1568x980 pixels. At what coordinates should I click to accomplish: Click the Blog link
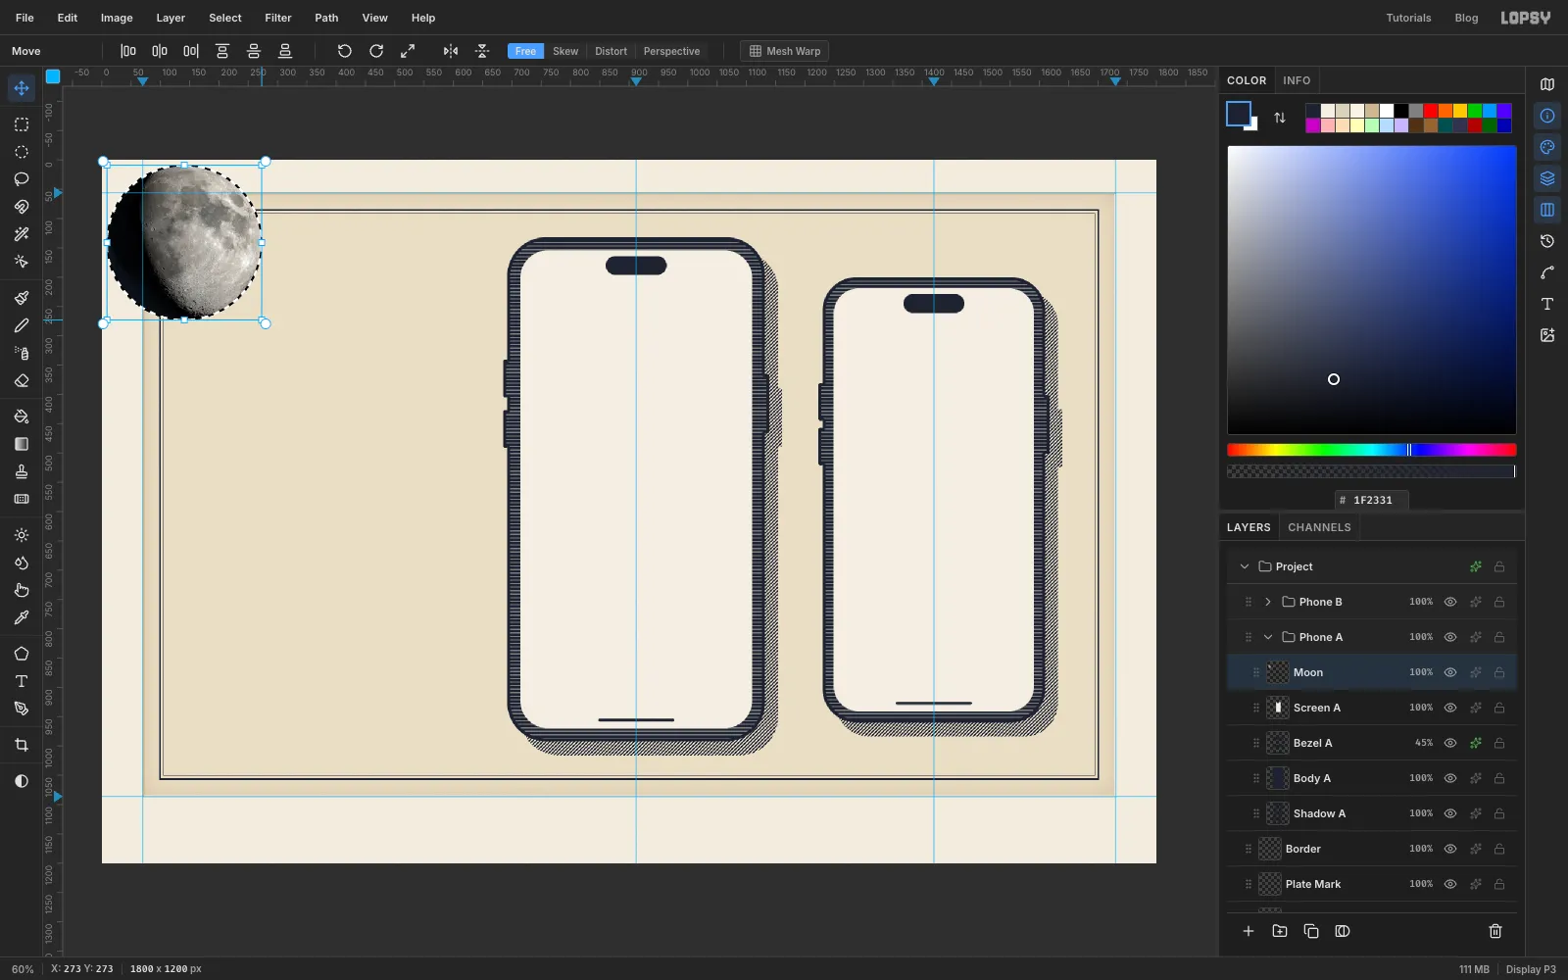[x=1466, y=18]
